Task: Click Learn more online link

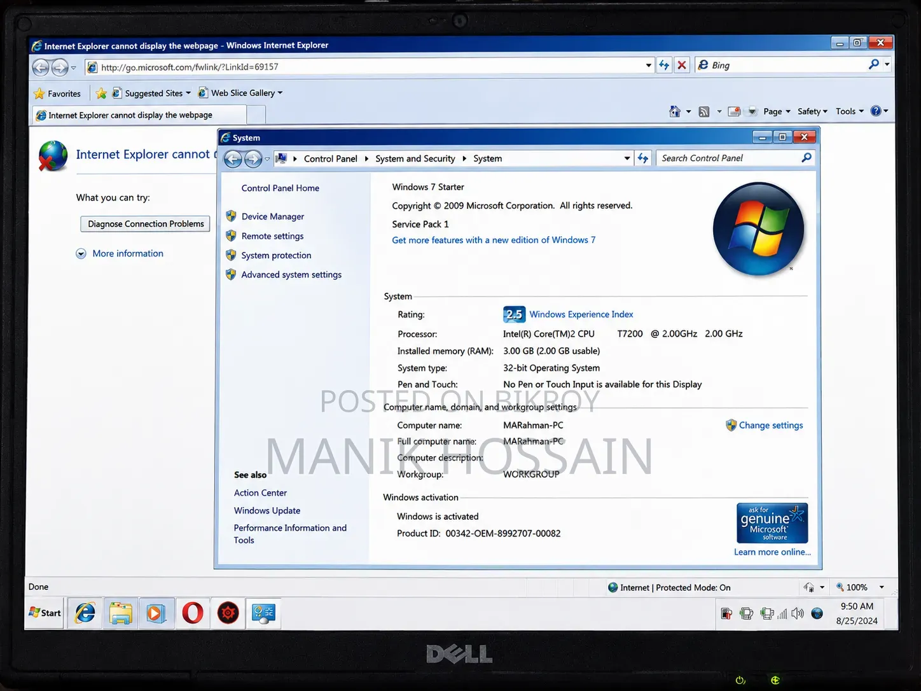Action: 772,552
